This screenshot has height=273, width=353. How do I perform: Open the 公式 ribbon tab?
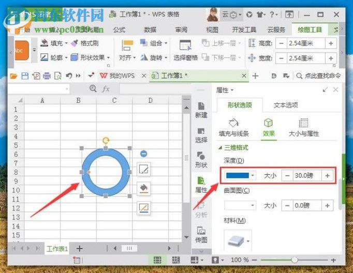(120, 29)
